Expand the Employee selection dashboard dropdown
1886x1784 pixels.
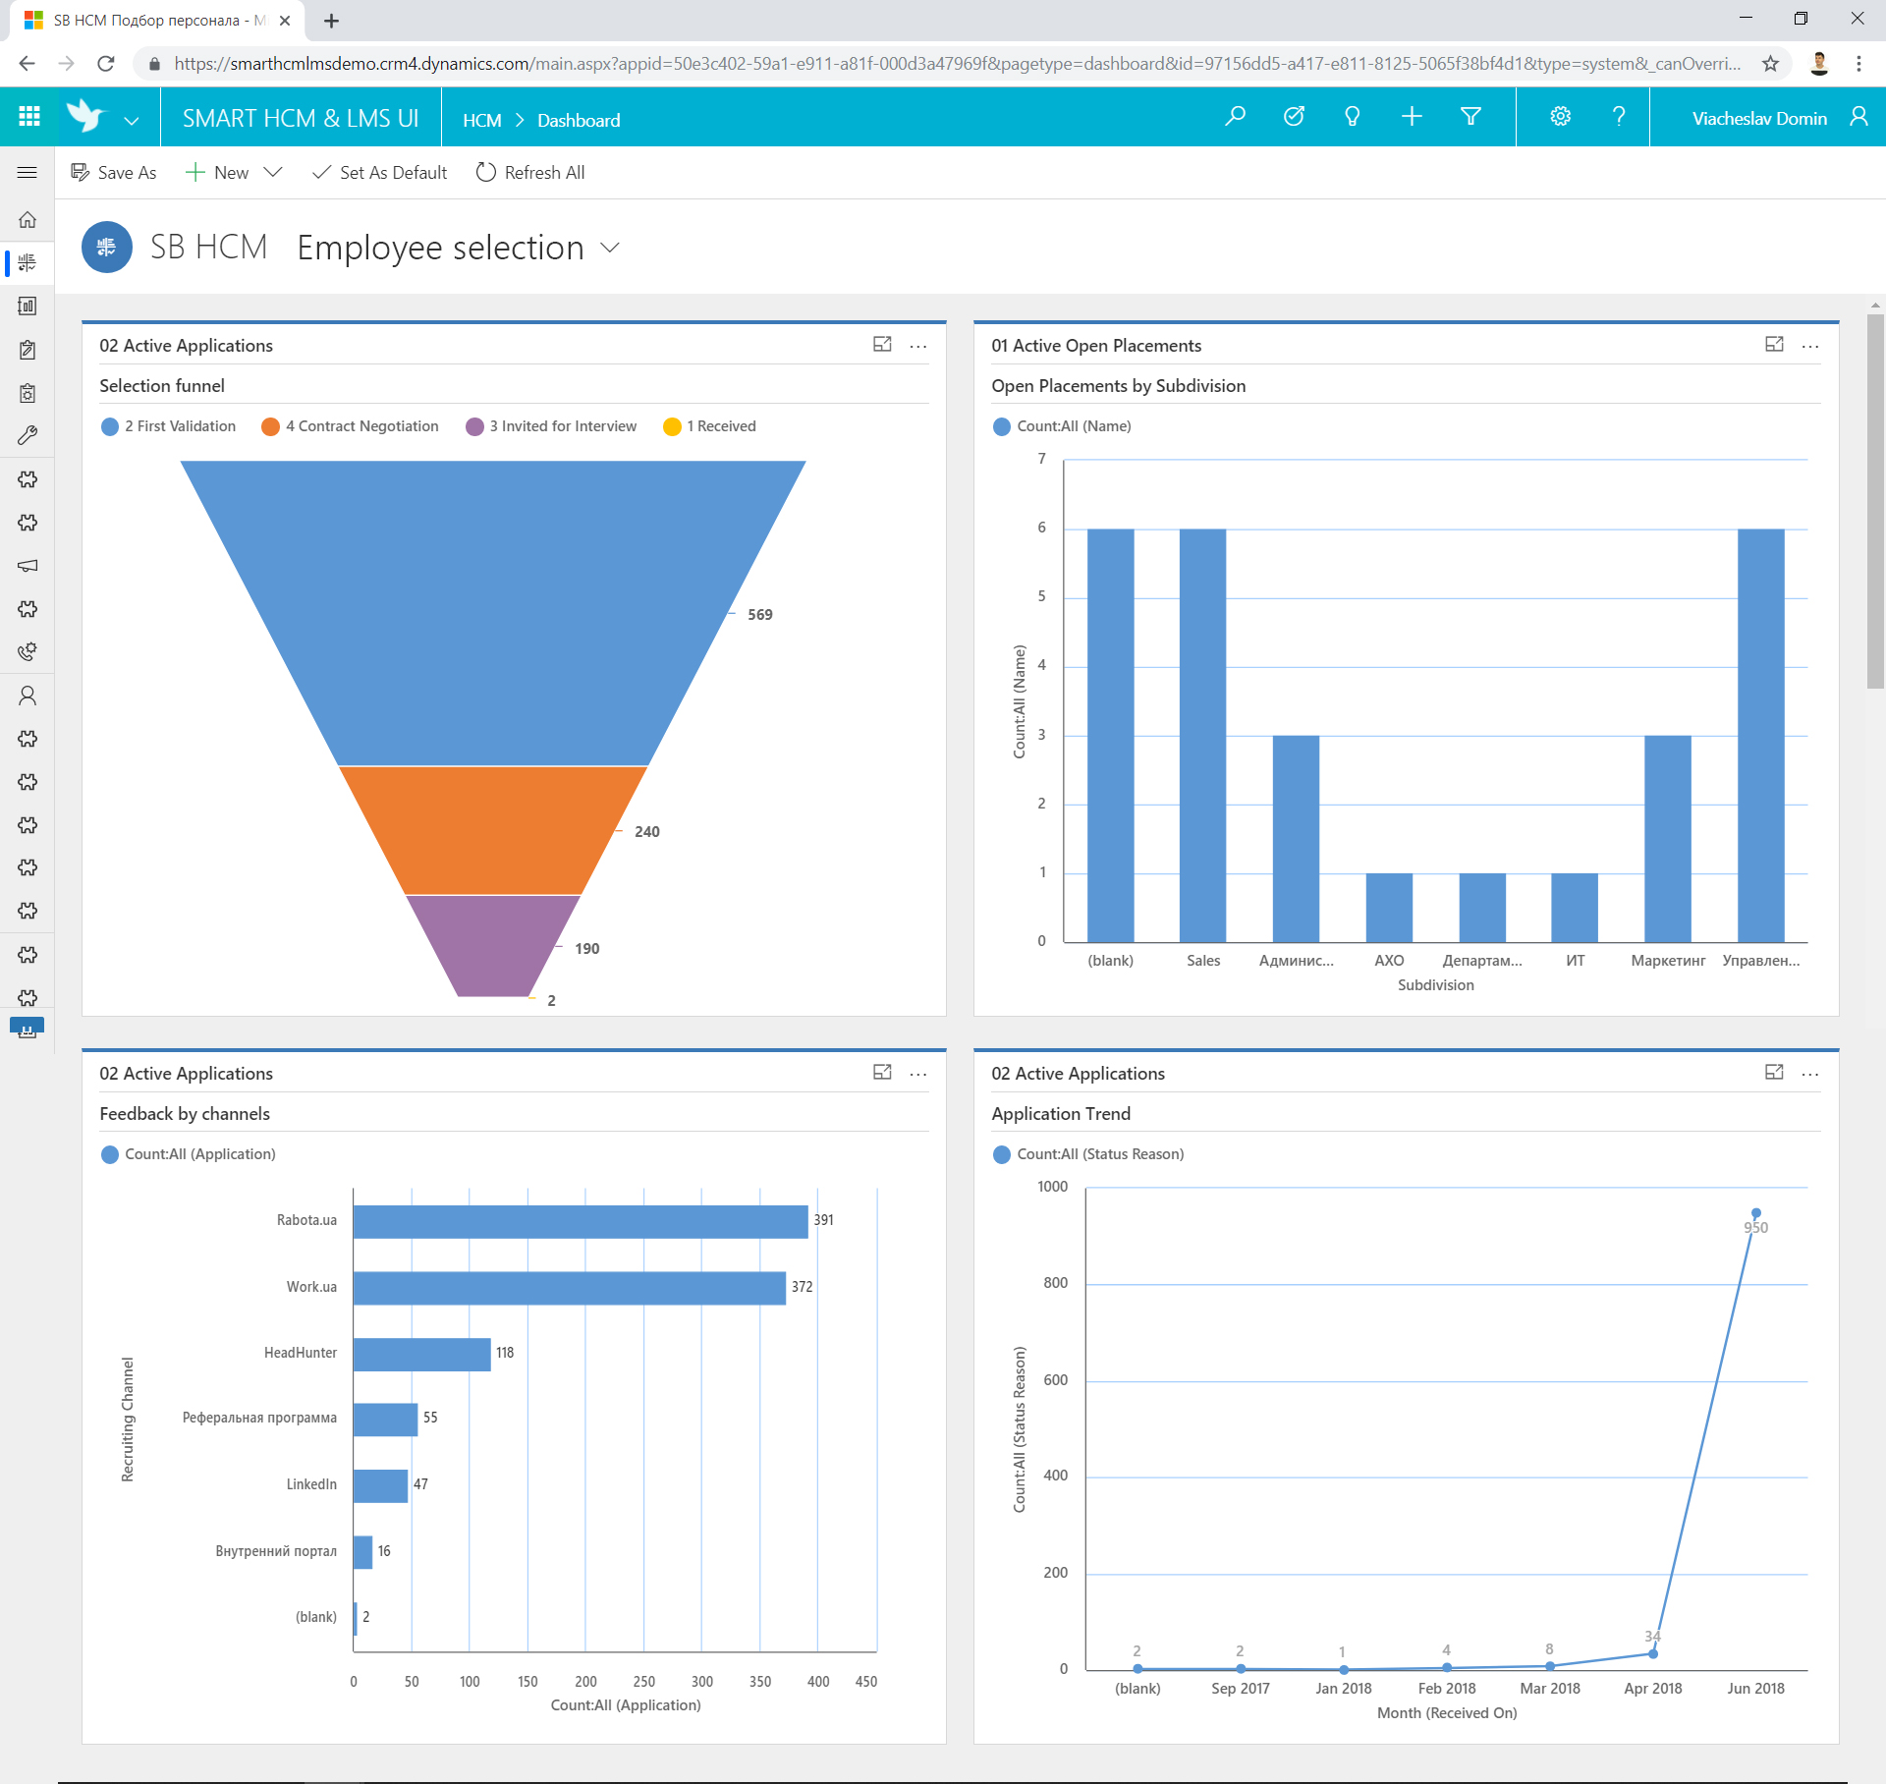[x=610, y=248]
